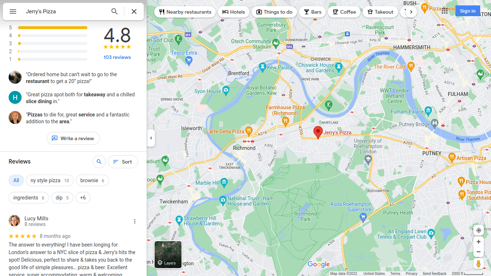Select the Coffee chip
The width and height of the screenshot is (491, 276).
click(x=344, y=12)
